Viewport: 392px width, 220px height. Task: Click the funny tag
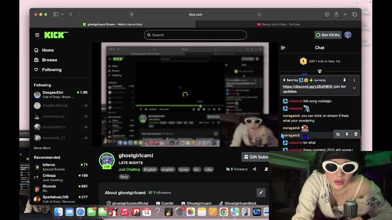[184, 169]
